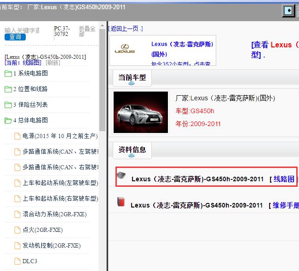Click document icon beside 电源(2015 年 10 月之前生产)

click(x=17, y=136)
